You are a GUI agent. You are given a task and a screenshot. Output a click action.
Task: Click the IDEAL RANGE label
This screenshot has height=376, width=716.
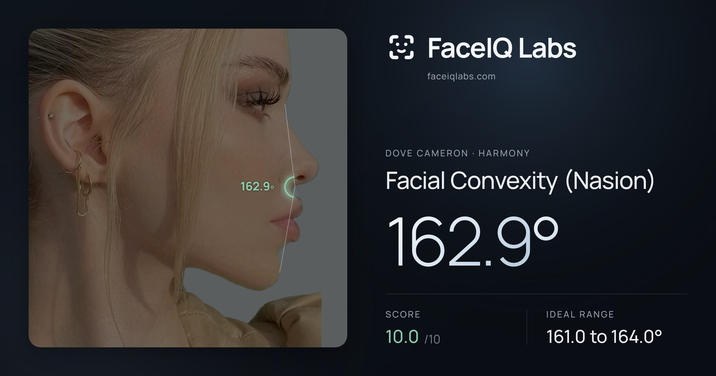point(580,315)
